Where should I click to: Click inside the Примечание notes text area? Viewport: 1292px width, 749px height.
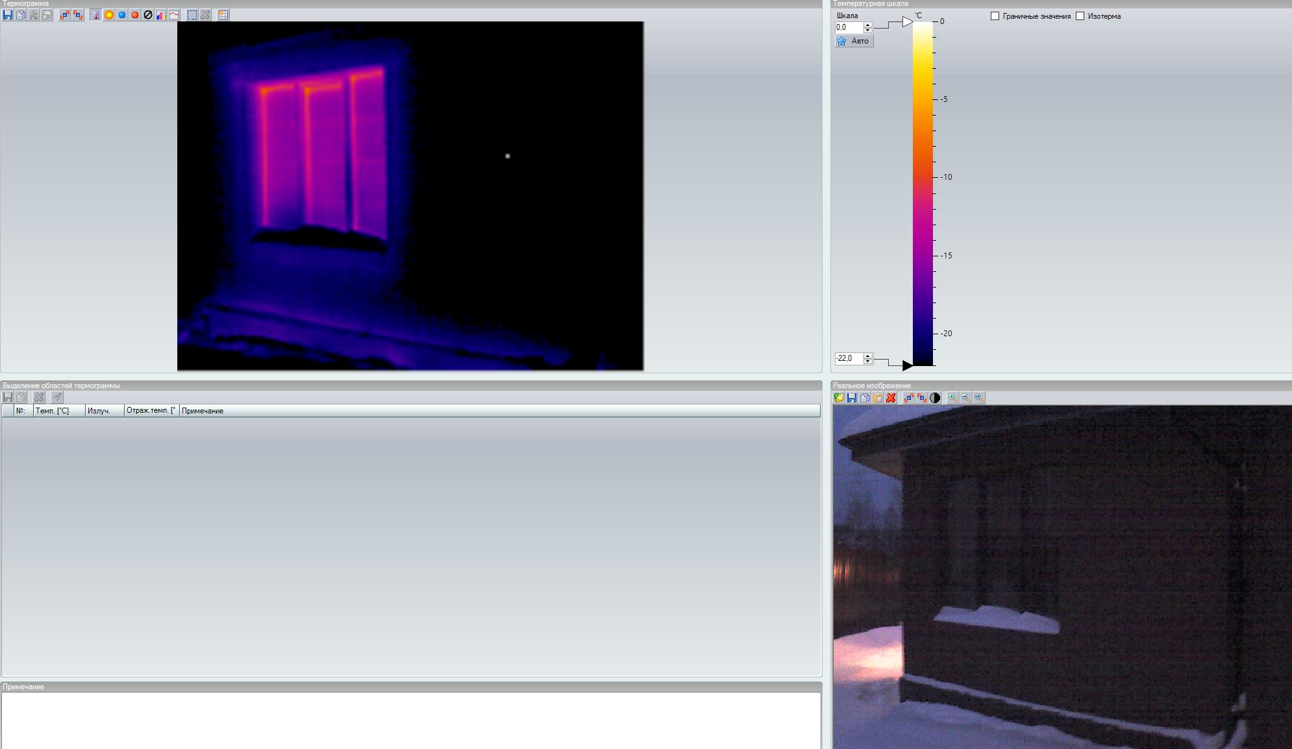pos(411,719)
